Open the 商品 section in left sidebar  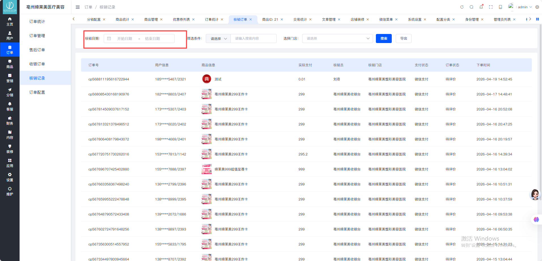coord(10,64)
